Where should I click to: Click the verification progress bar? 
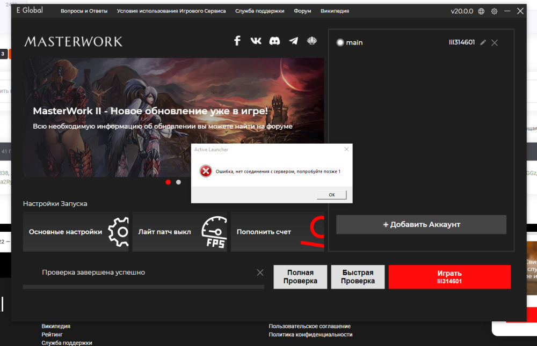click(x=143, y=287)
